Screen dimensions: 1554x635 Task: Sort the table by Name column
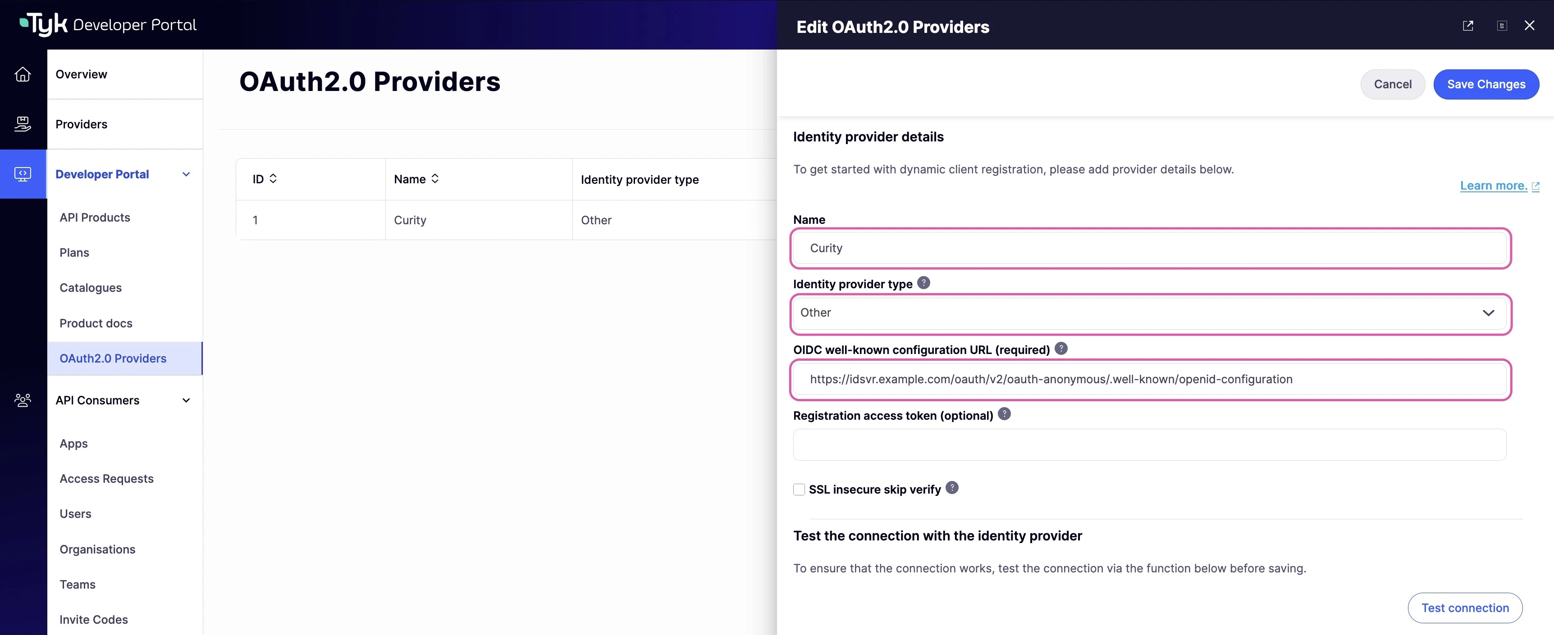click(x=415, y=178)
